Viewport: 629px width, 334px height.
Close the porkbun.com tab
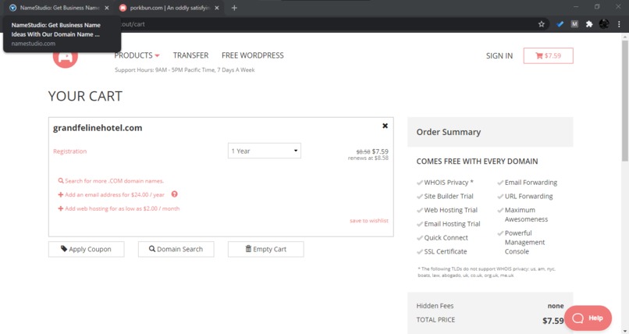(x=217, y=8)
